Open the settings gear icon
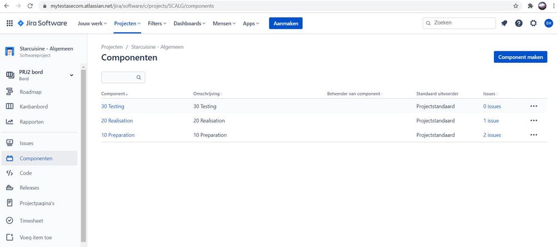This screenshot has width=557, height=247. coord(533,23)
